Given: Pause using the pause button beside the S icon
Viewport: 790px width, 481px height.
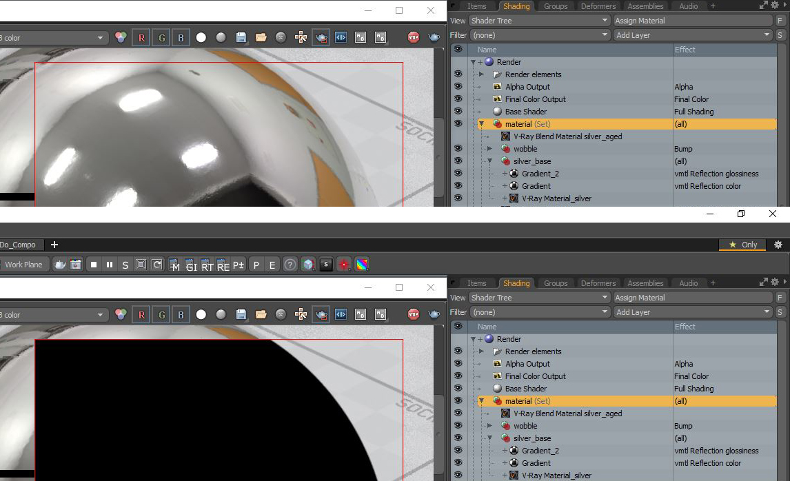Looking at the screenshot, I should pos(110,265).
